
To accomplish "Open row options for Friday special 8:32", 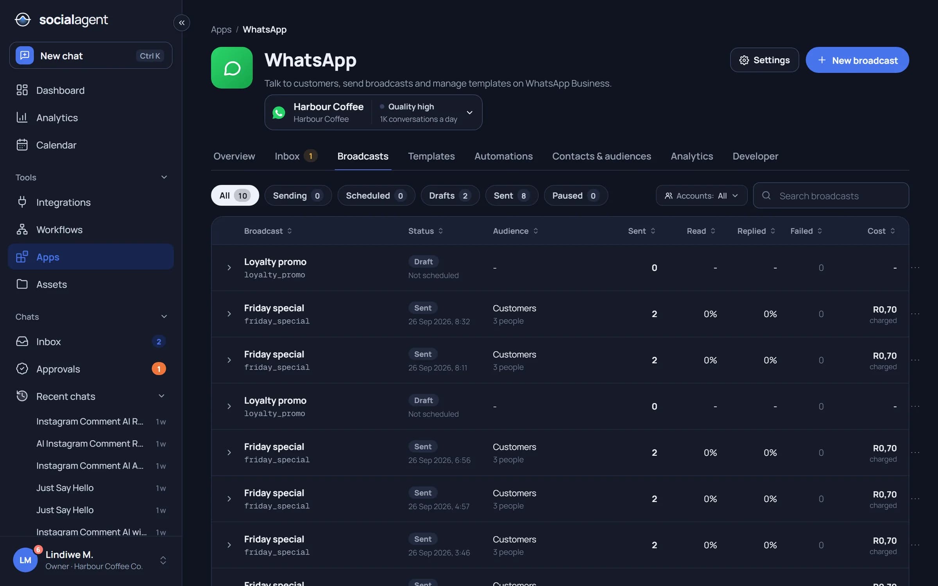I will (x=915, y=314).
